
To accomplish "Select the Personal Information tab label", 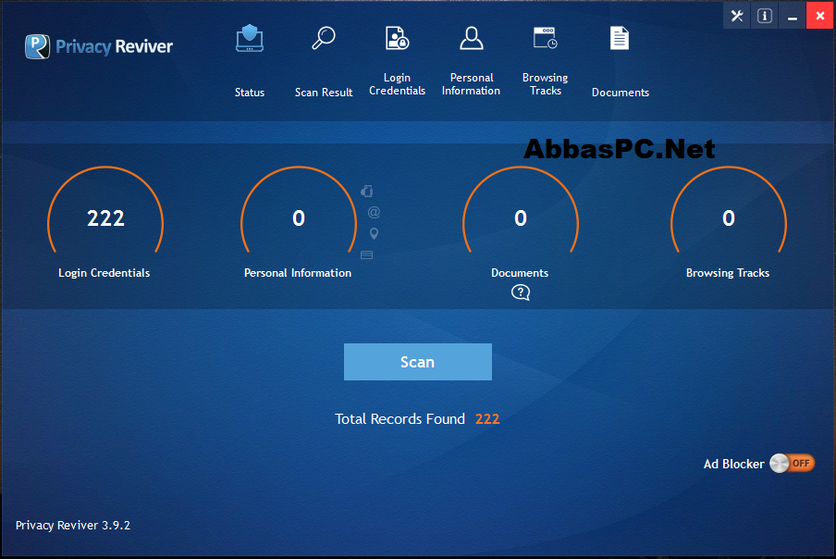I will (472, 84).
